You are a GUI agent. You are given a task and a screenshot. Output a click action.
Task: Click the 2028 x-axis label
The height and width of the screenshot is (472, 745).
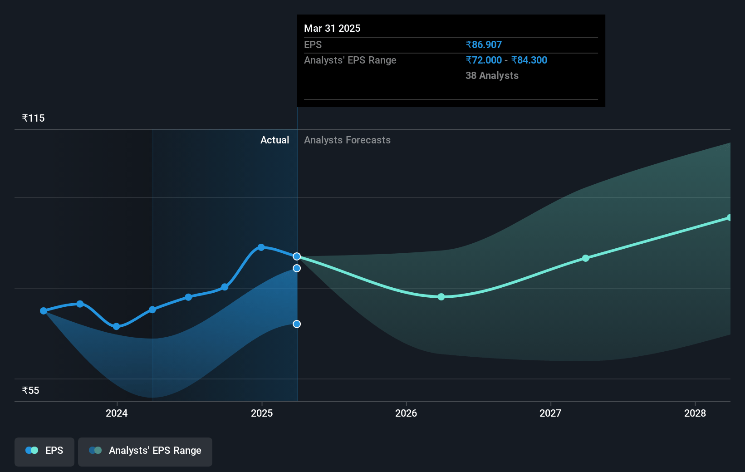695,413
